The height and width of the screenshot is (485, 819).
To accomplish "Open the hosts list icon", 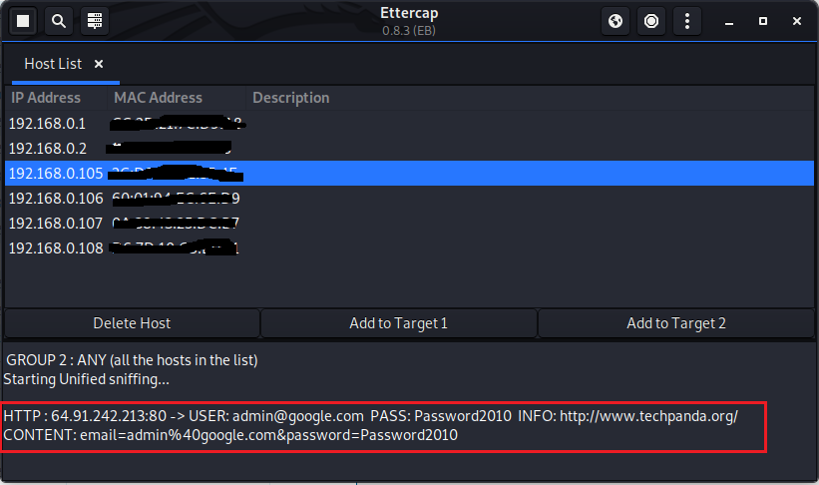I will coord(95,20).
